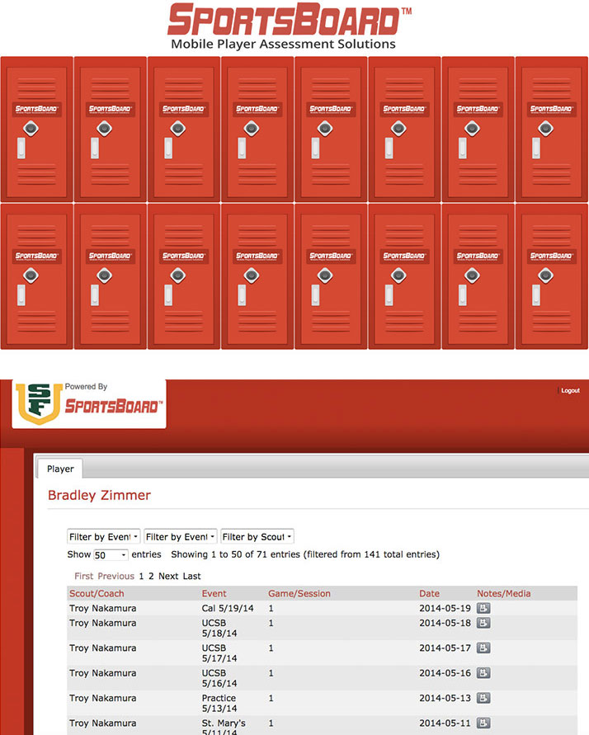Click media icon for St. Mary's row

483,723
